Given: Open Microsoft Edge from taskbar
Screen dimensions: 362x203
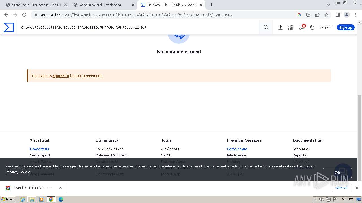Looking at the screenshot, I should (61, 199).
